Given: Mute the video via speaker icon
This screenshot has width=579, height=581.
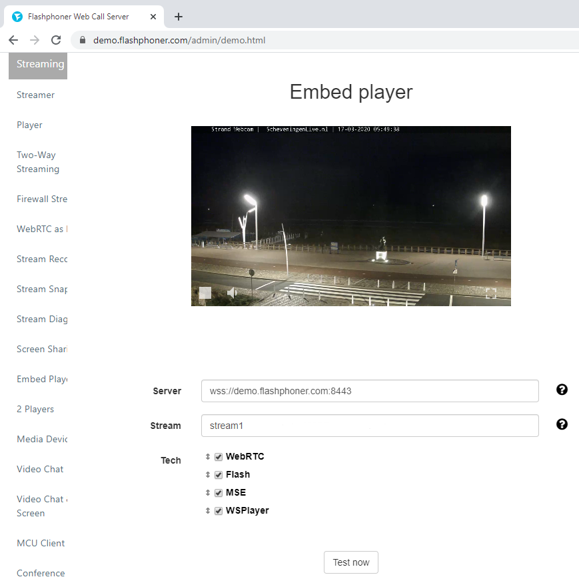Looking at the screenshot, I should click(232, 293).
